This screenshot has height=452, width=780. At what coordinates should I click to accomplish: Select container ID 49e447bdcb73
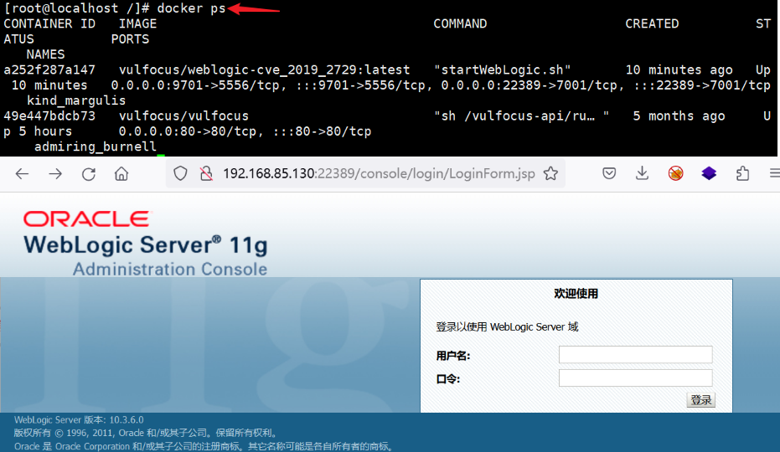tap(49, 116)
